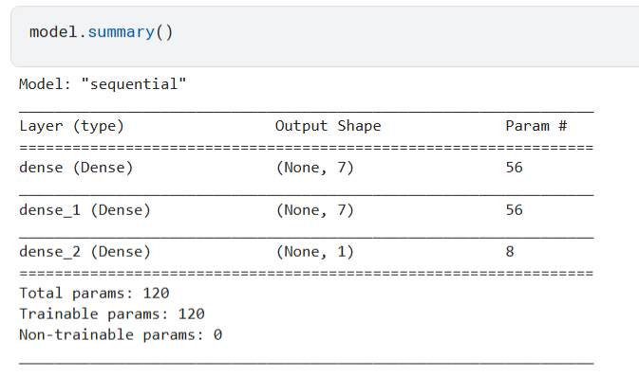Click the output shape of the dense layer
The height and width of the screenshot is (376, 639).
tap(314, 168)
